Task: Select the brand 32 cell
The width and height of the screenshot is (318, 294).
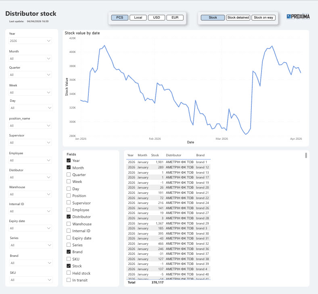Action: tap(203, 244)
